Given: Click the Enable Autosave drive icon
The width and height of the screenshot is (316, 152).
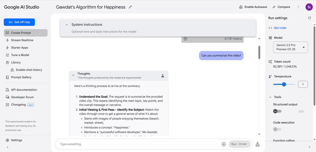Looking at the screenshot, I should tap(241, 7).
